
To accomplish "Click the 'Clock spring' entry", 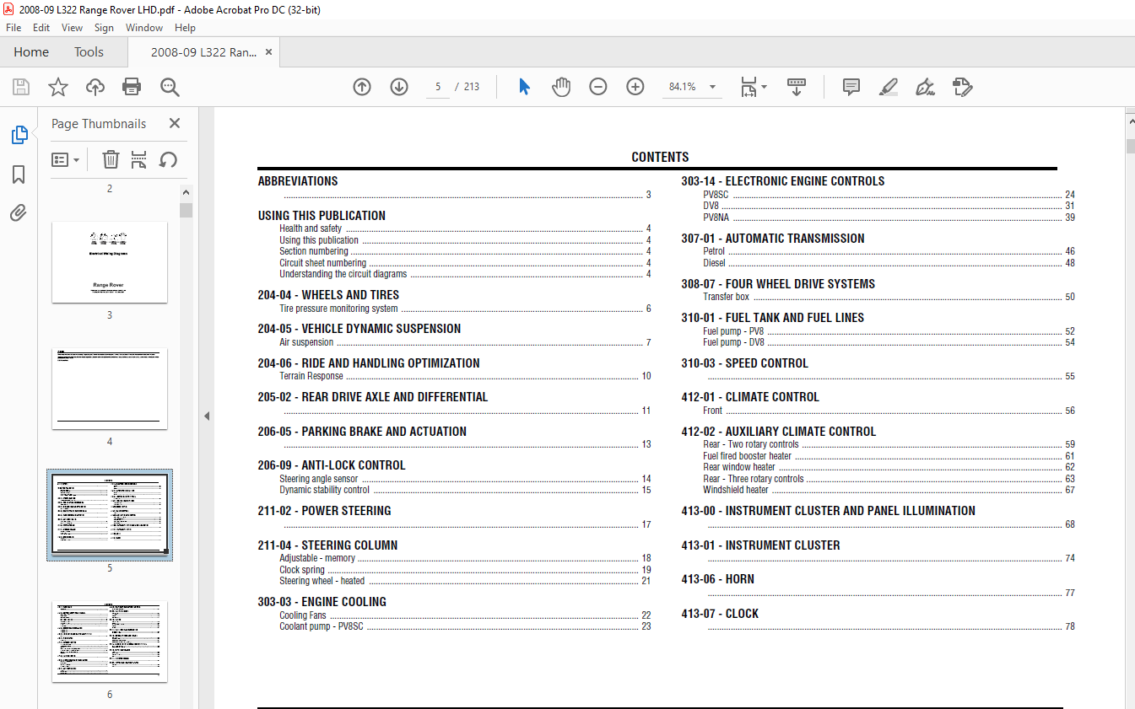I will (x=302, y=570).
